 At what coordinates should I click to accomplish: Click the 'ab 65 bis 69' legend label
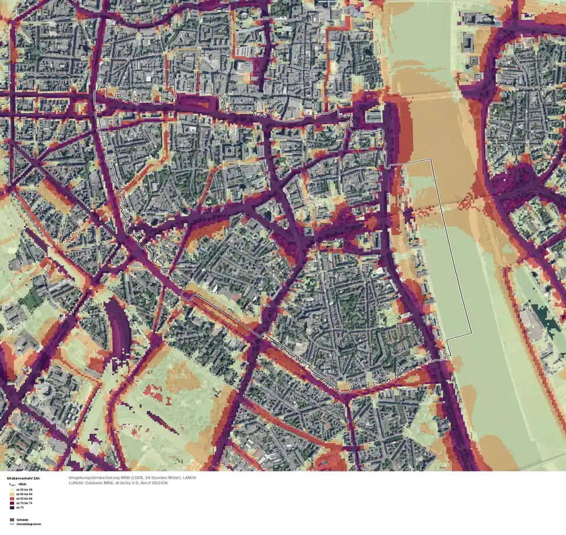click(24, 499)
